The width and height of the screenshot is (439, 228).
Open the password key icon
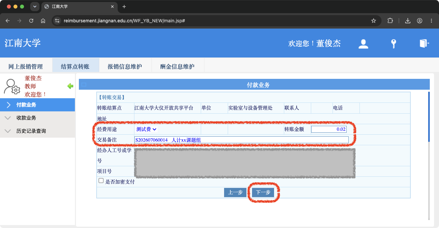tap(393, 44)
